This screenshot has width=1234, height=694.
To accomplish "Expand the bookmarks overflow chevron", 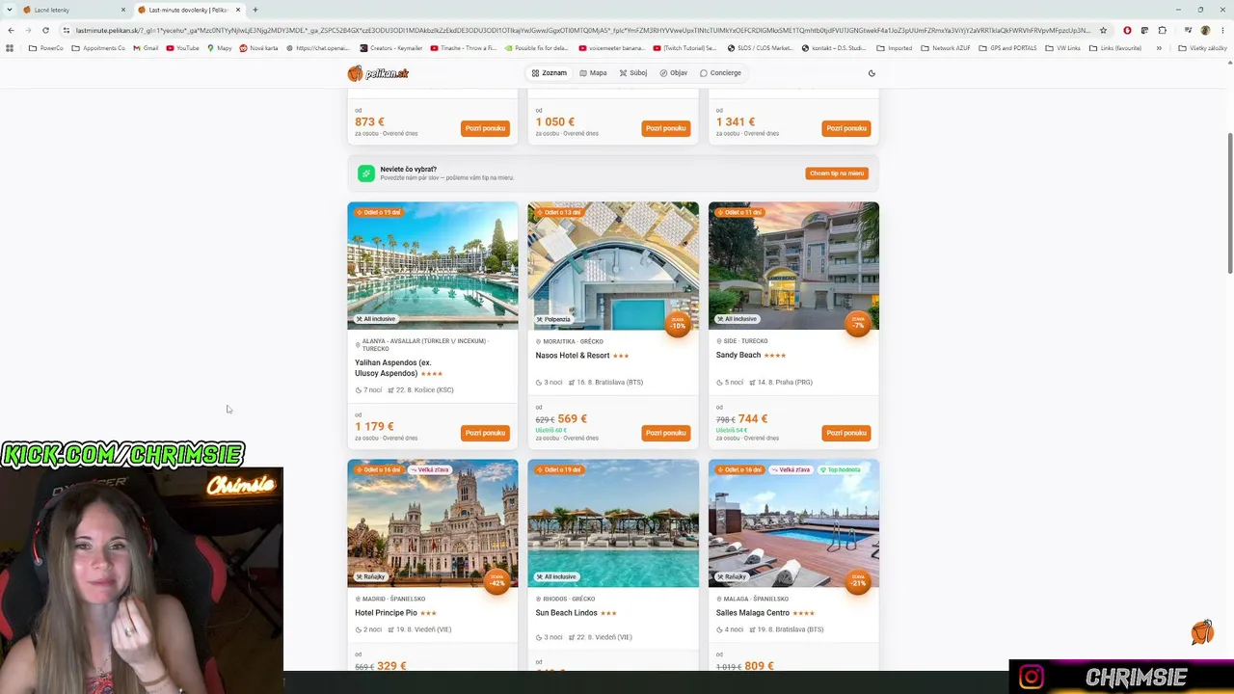I will tap(1159, 48).
